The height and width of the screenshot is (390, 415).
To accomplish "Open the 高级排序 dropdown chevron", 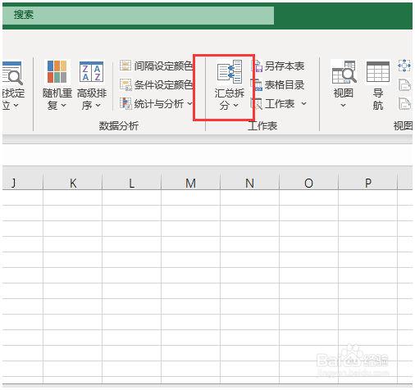I will coord(98,105).
